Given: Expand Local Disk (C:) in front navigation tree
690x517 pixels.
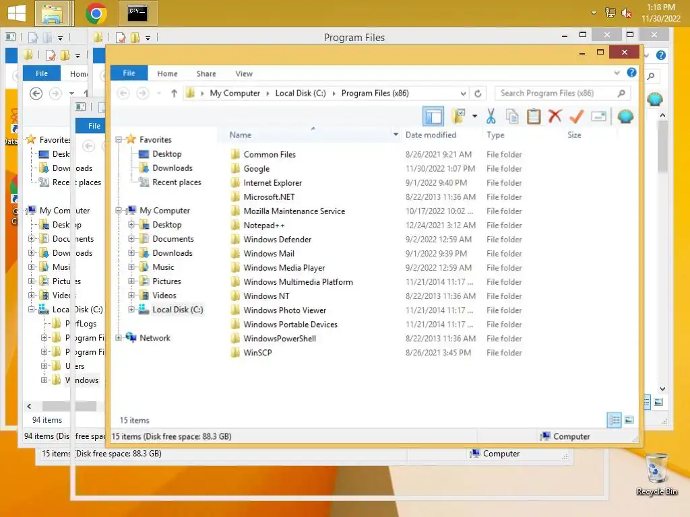Looking at the screenshot, I should pyautogui.click(x=131, y=310).
